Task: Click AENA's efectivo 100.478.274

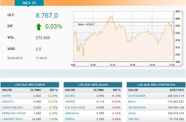Action: 176,113
